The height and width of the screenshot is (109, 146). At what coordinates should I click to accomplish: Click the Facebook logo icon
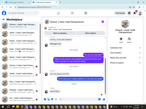(4, 13)
